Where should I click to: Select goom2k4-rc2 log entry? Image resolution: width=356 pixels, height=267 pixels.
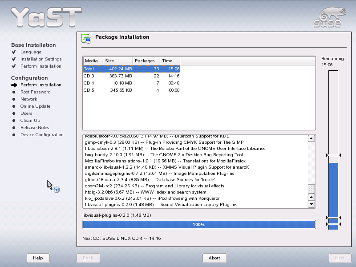pyautogui.click(x=154, y=186)
